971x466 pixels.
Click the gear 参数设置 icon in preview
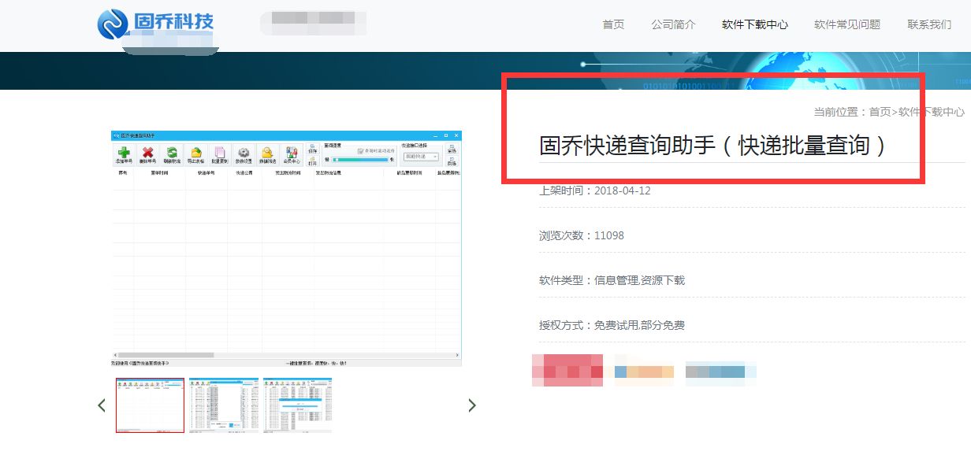point(244,153)
